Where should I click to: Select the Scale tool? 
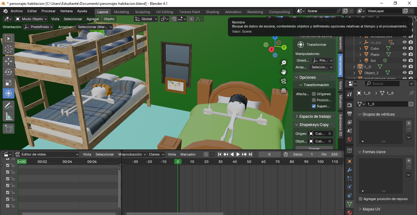point(9,83)
